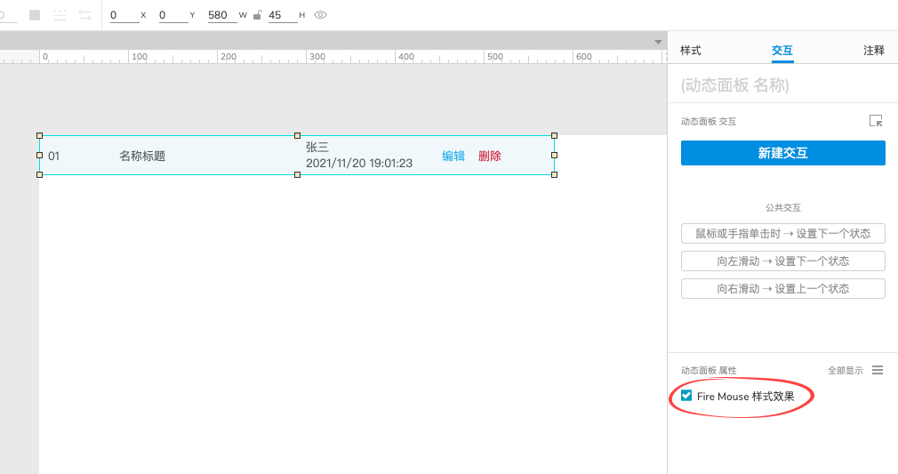The height and width of the screenshot is (474, 898).
Task: Select the 交互 tab
Action: 782,51
